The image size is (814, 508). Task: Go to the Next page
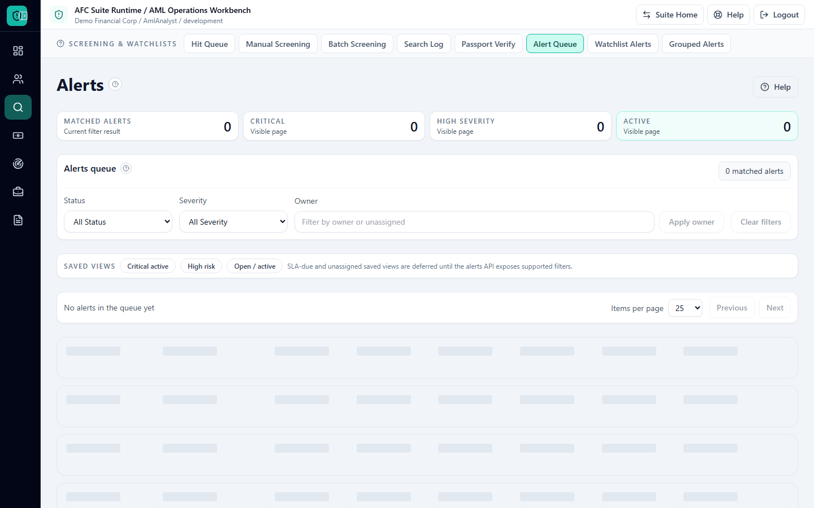point(775,308)
